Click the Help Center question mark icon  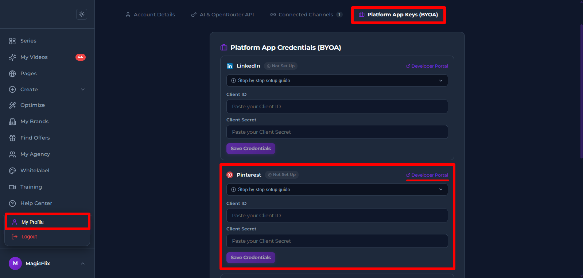pos(12,203)
